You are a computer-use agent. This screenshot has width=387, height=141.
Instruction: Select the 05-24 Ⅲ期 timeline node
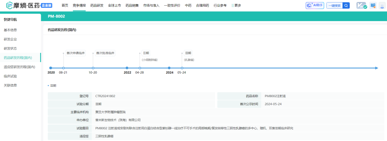[182, 68]
